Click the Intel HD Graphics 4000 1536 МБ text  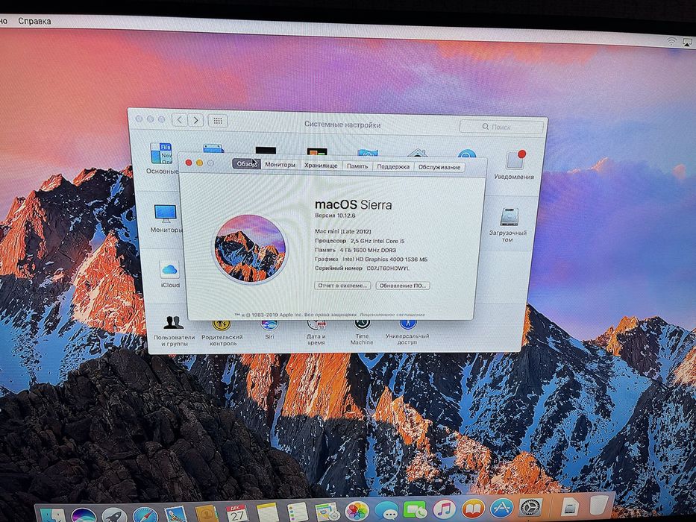pyautogui.click(x=385, y=260)
